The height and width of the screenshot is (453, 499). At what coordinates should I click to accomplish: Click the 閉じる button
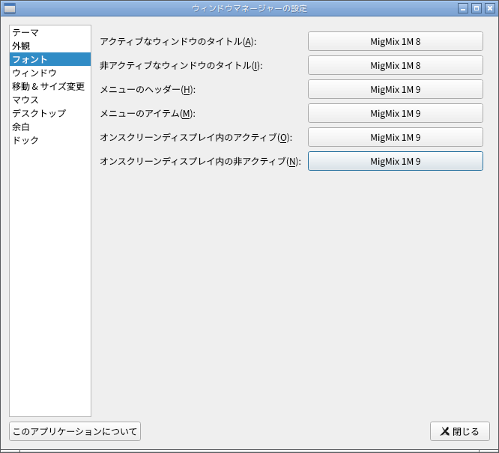(x=459, y=431)
